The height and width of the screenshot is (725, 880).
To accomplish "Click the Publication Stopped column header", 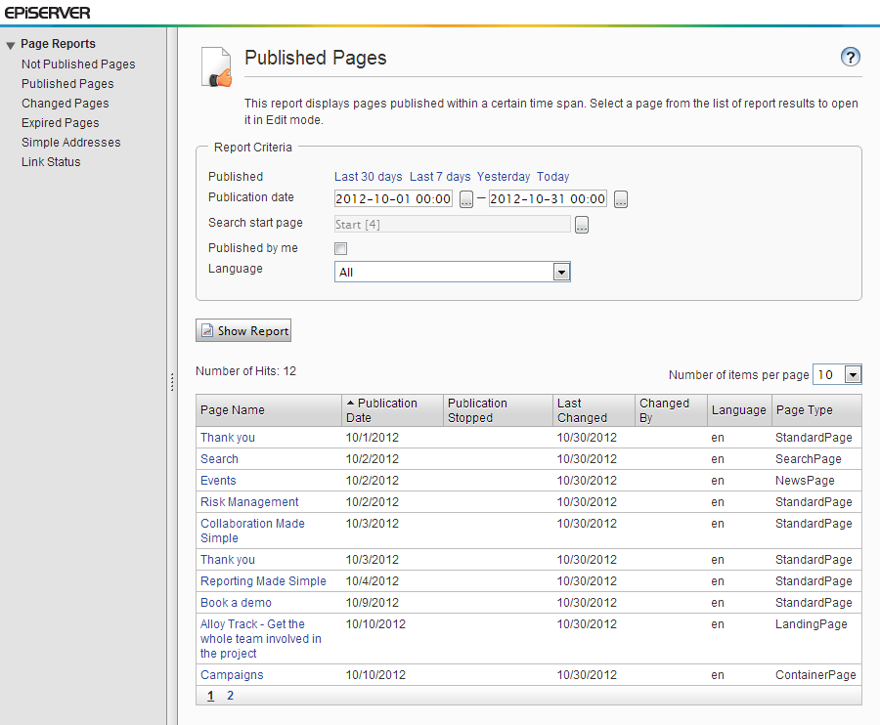I will tap(498, 410).
